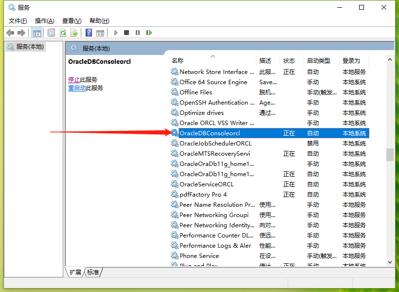The height and width of the screenshot is (292, 399).
Task: Switch to the 标准 tab
Action: coord(92,273)
